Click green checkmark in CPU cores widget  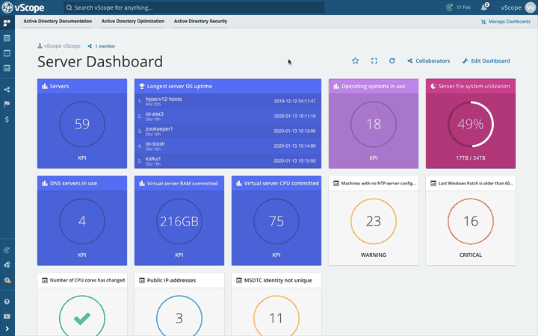[82, 318]
